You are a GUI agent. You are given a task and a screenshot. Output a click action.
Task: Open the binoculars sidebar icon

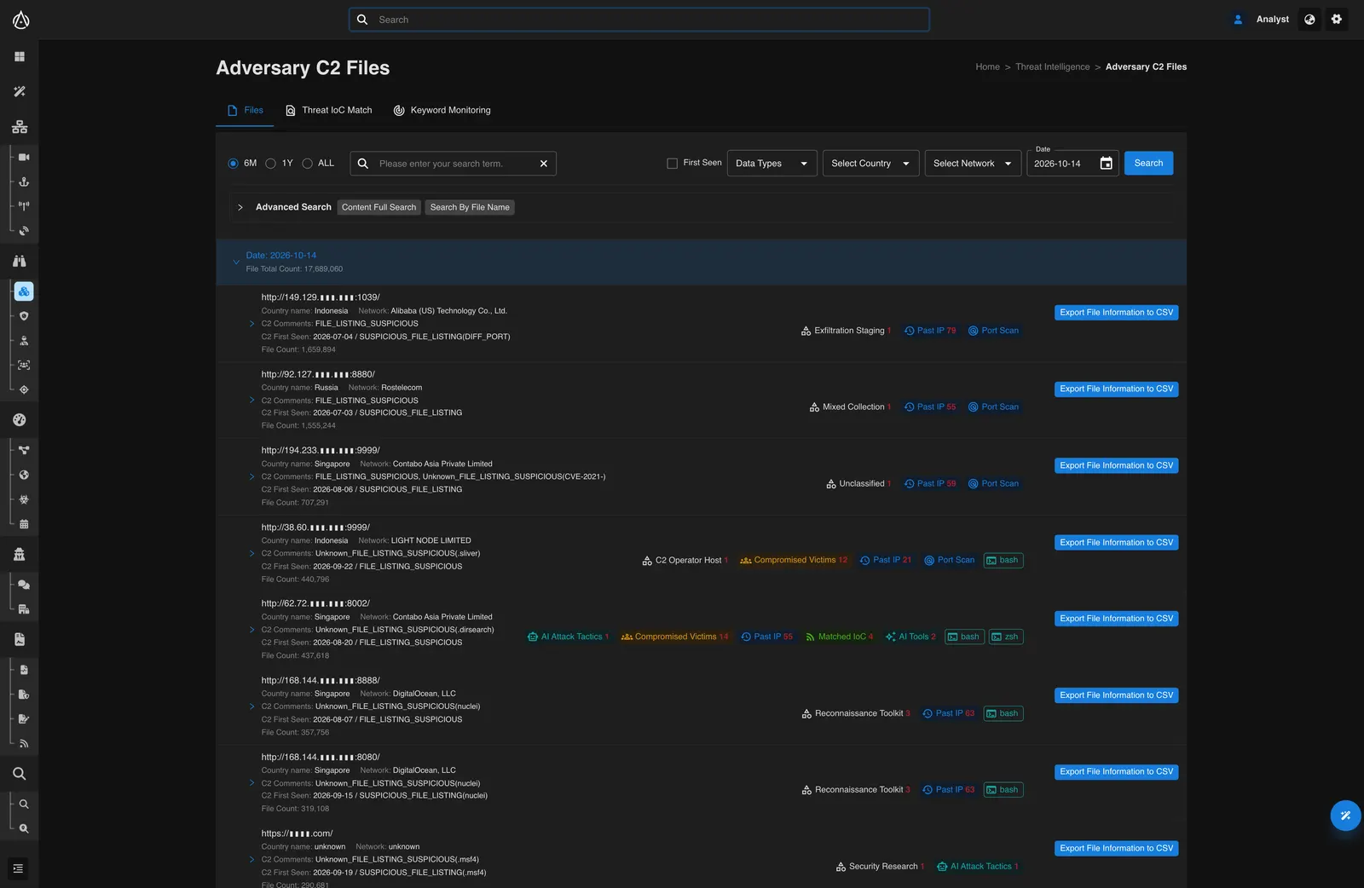[20, 261]
